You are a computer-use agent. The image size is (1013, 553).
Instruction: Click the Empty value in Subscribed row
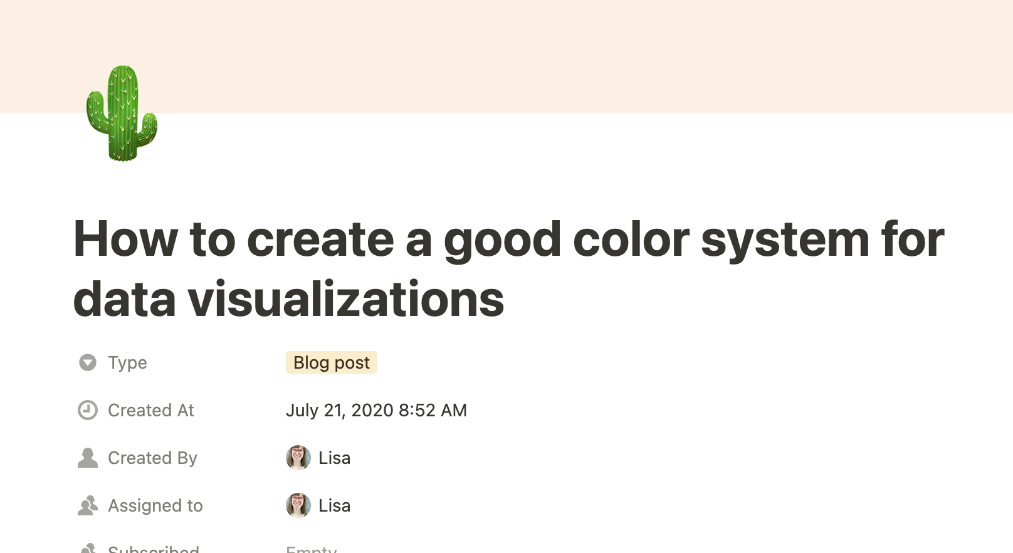pyautogui.click(x=311, y=549)
